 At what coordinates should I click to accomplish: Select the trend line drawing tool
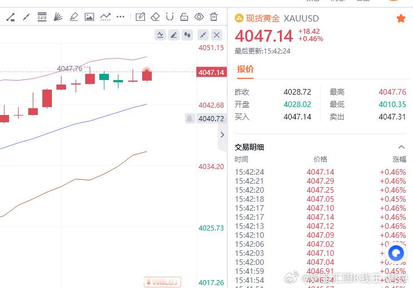11,17
